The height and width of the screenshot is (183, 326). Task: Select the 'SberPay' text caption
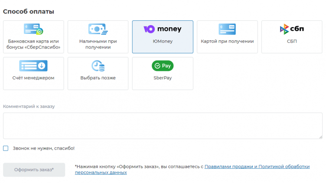(163, 78)
